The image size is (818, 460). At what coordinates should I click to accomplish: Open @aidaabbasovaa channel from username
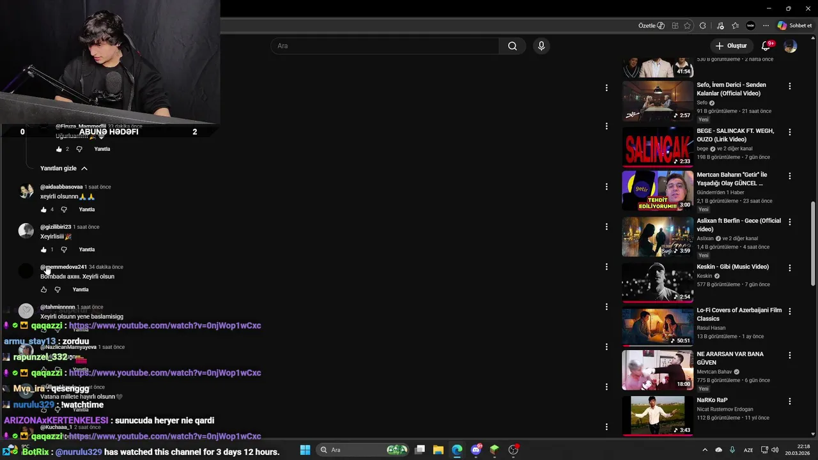click(61, 187)
